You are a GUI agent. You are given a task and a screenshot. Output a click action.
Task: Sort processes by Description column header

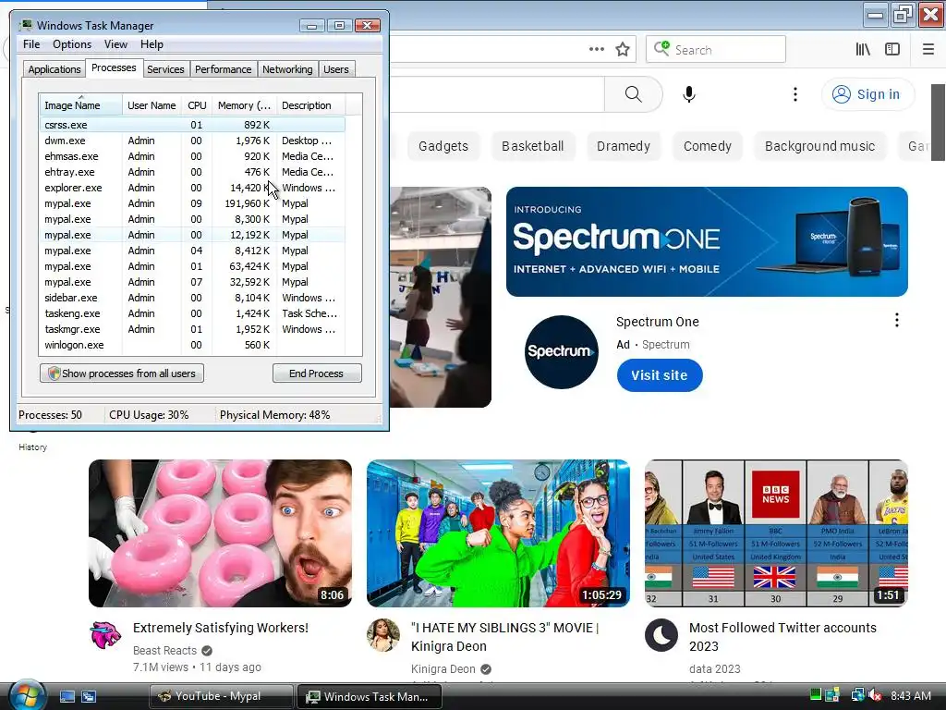point(310,105)
